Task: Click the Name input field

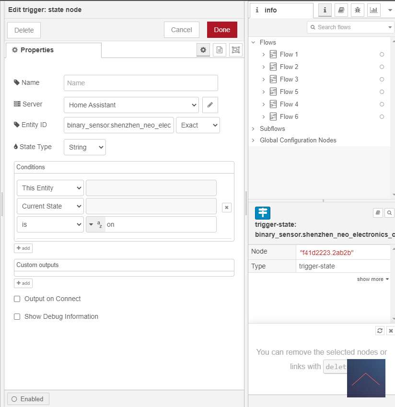Action: (140, 83)
